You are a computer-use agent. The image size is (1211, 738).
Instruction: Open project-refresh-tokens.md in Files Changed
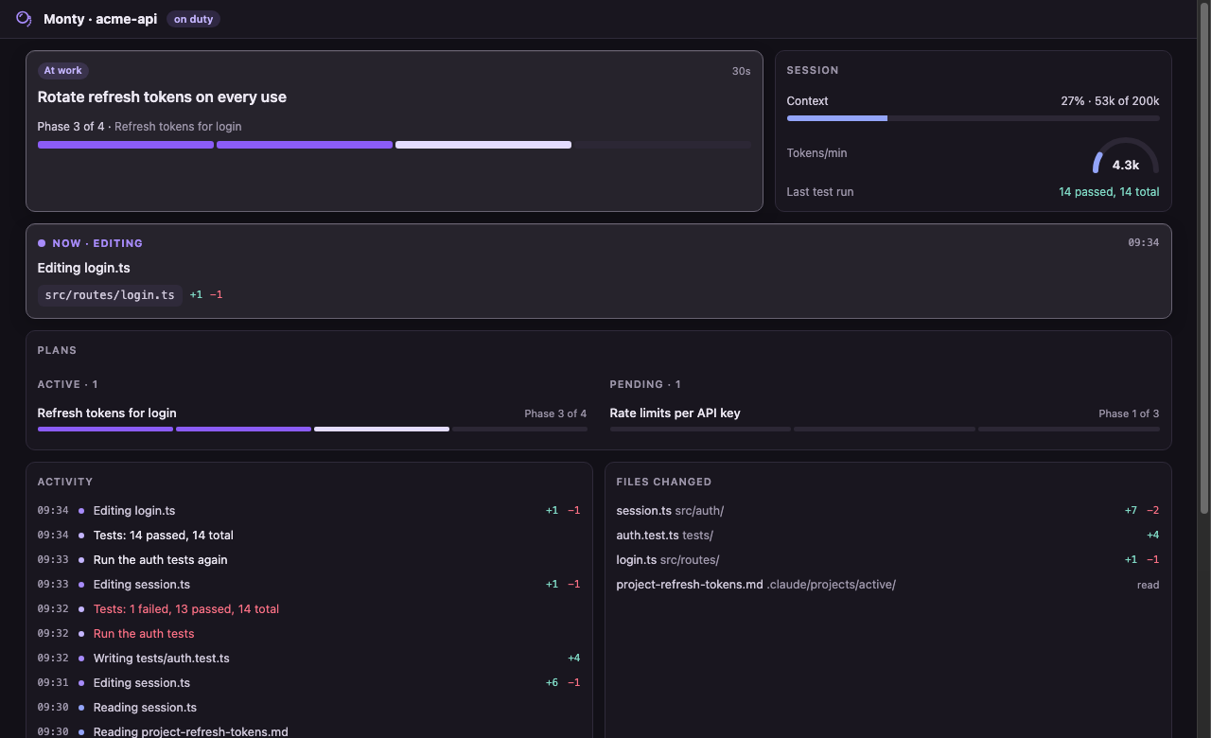[x=887, y=585]
